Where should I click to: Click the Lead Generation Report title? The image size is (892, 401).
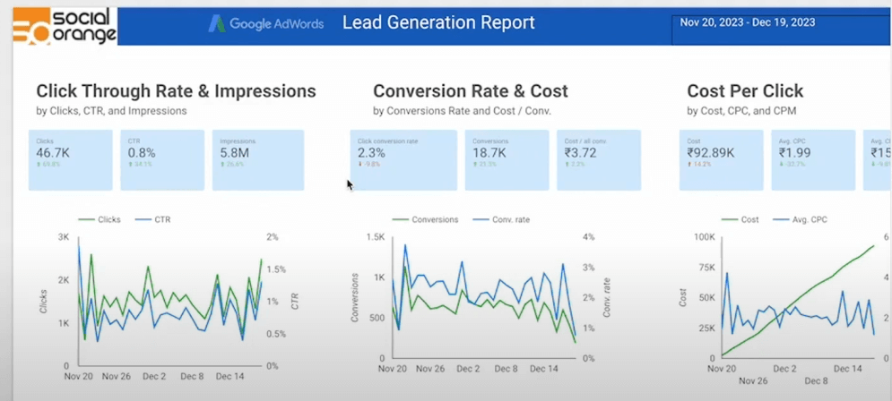point(438,23)
